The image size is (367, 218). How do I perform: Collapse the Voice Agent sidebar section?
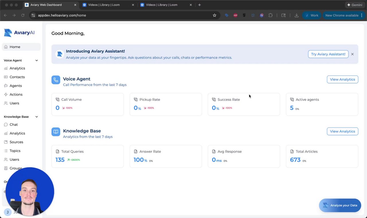coord(36,61)
